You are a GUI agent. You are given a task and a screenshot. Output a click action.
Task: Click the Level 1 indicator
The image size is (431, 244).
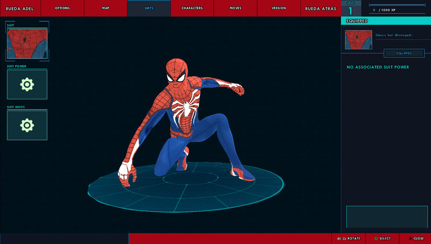(351, 8)
